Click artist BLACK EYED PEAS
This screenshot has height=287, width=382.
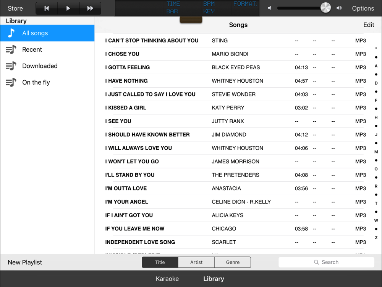(236, 67)
